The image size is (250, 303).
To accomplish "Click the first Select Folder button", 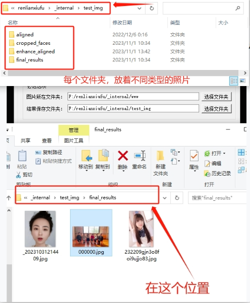I will (216, 97).
